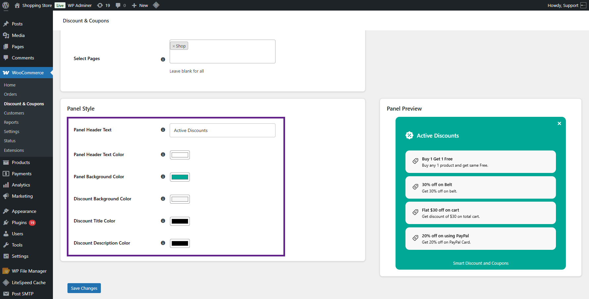The image size is (589, 299).
Task: Open the Panel Background Color swatch
Action: coord(180,177)
